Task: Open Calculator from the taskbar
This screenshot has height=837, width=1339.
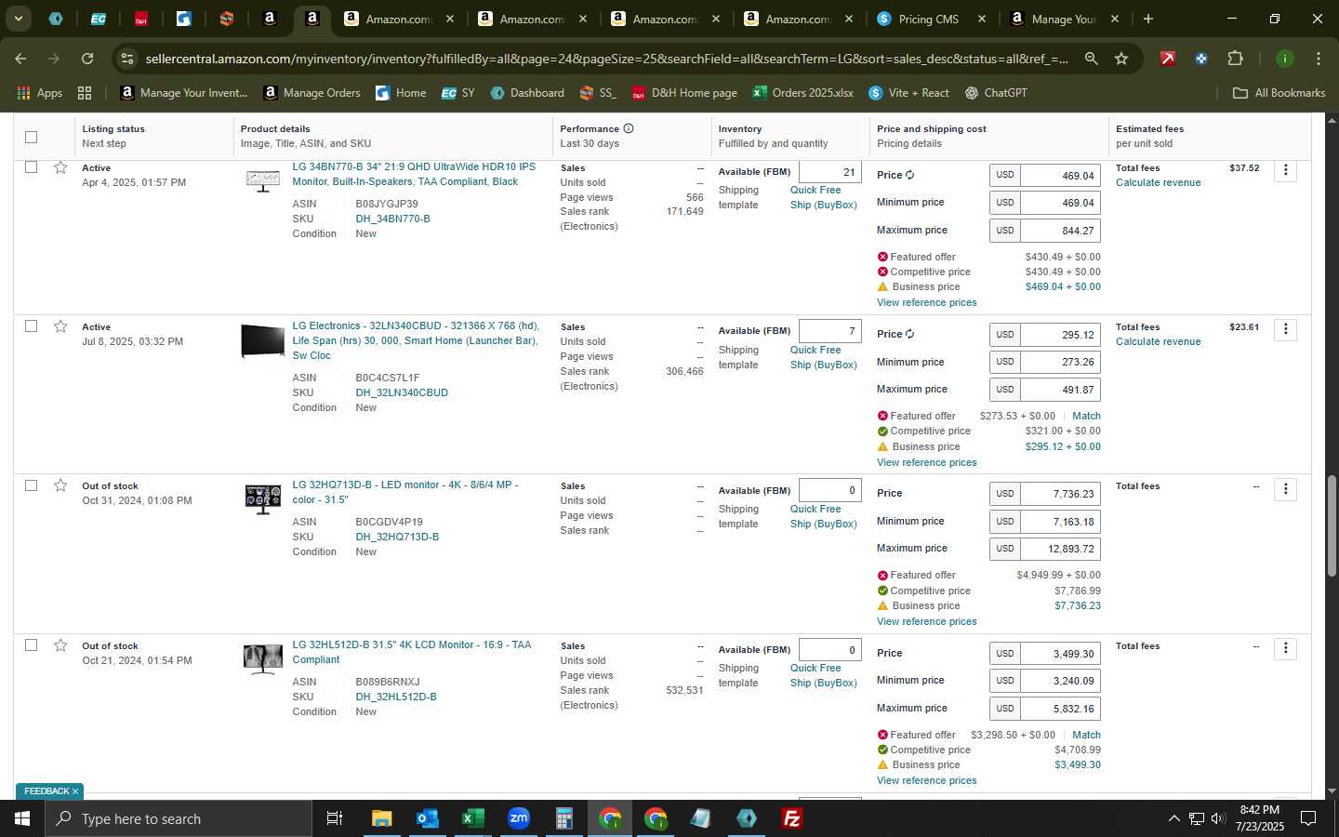Action: (563, 818)
